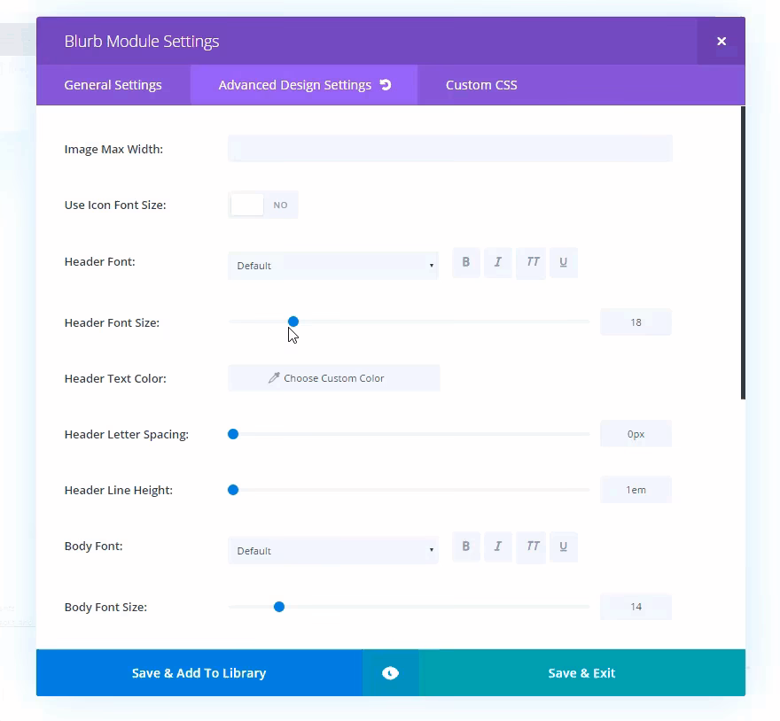This screenshot has height=721, width=780.
Task: Toggle Use Icon Font Size on
Action: pos(247,204)
